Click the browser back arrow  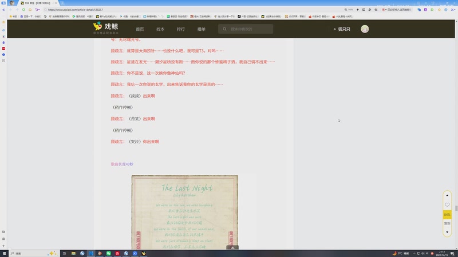[x=11, y=10]
